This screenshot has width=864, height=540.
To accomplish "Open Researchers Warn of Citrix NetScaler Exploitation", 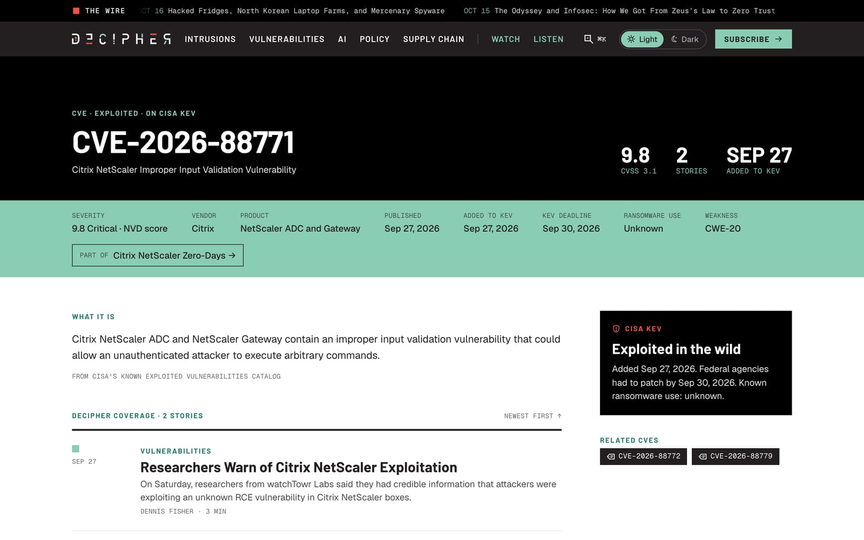I will click(x=299, y=467).
